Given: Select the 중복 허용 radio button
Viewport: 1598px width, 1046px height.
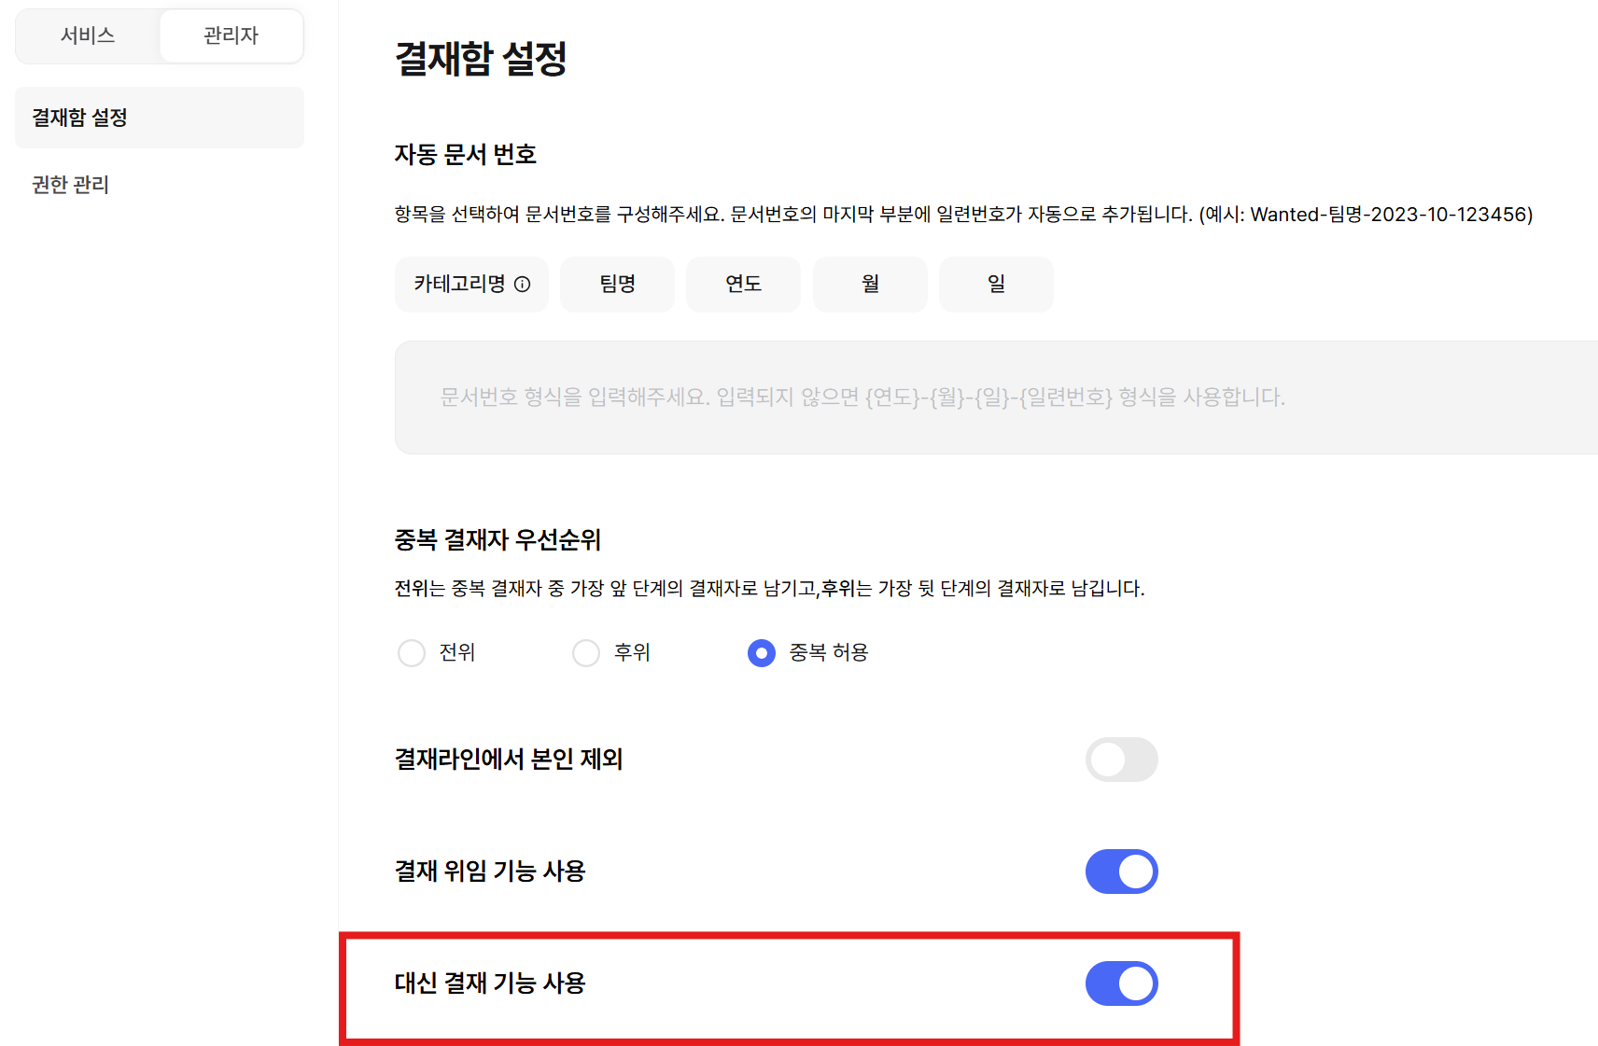Looking at the screenshot, I should pos(762,653).
